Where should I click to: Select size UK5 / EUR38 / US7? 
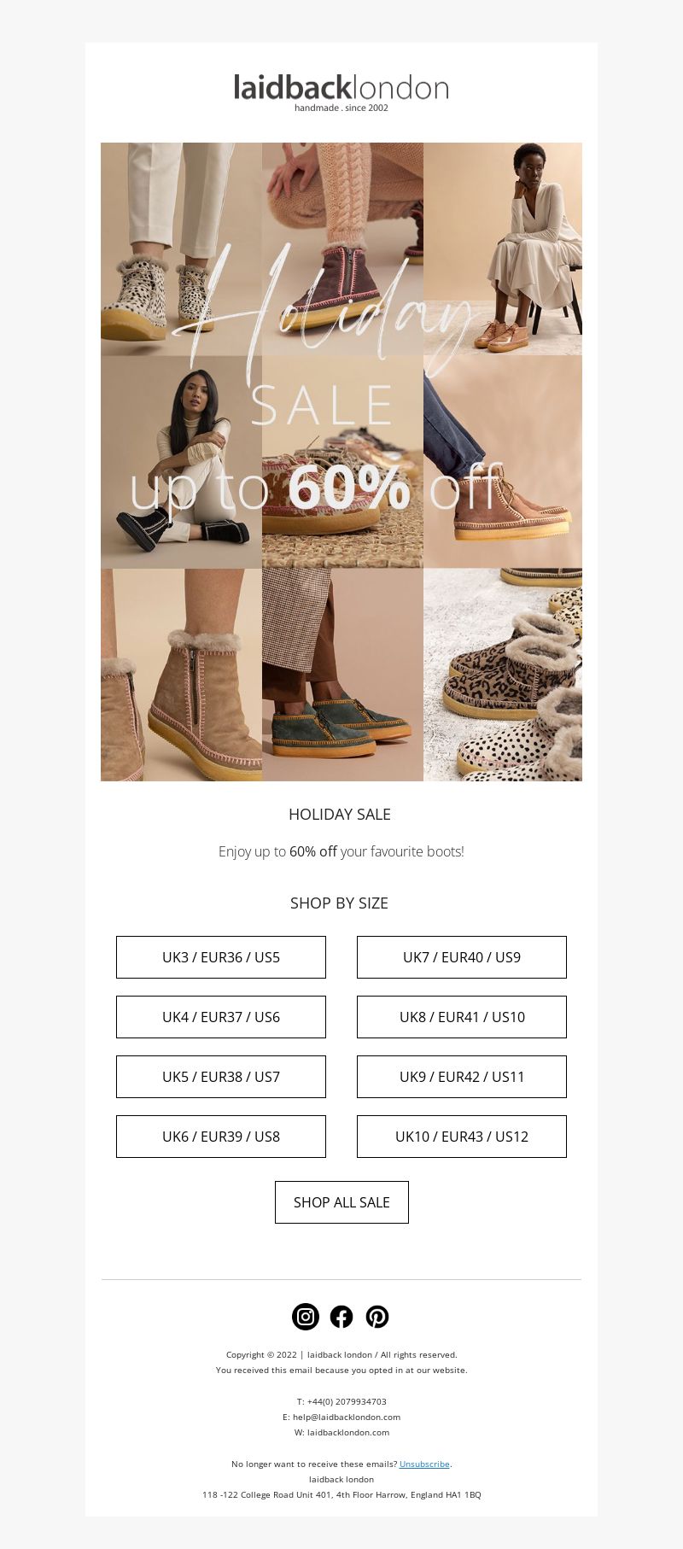coord(221,1077)
